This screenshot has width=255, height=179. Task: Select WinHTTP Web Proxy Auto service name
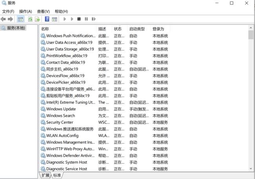click(70, 149)
